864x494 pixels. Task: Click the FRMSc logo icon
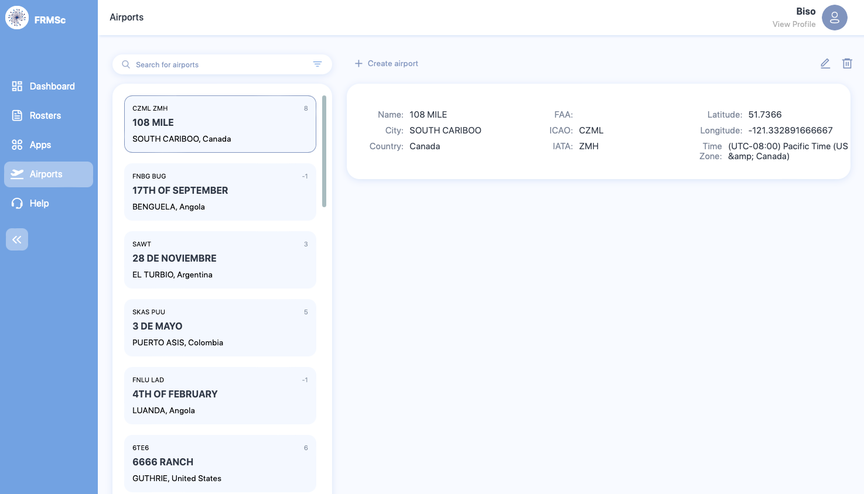[x=17, y=18]
